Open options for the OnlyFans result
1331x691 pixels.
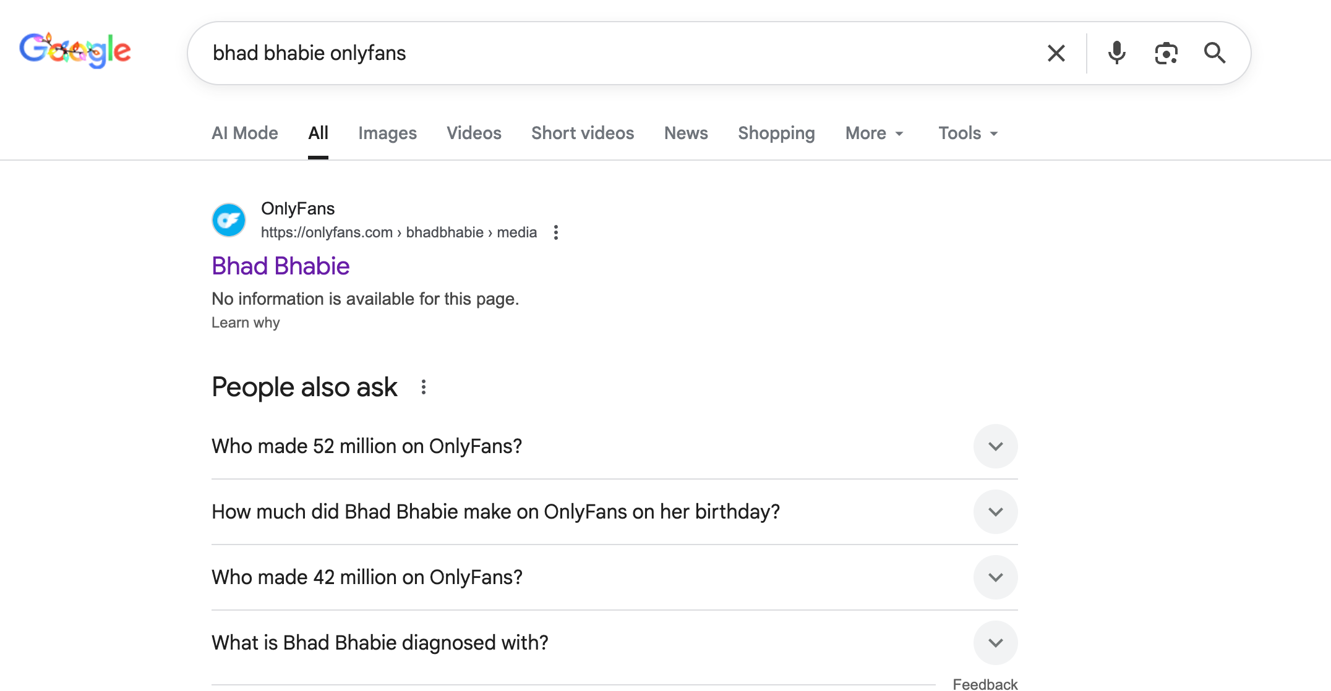click(555, 232)
